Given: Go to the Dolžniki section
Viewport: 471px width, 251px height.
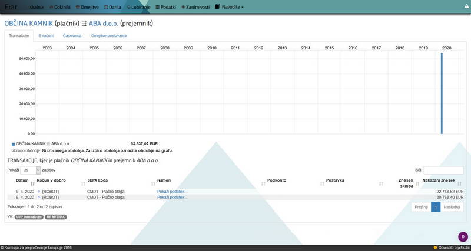Looking at the screenshot, I should click(60, 7).
